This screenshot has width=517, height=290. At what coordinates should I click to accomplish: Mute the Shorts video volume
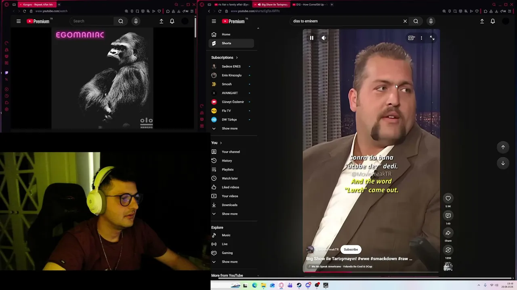tap(324, 38)
